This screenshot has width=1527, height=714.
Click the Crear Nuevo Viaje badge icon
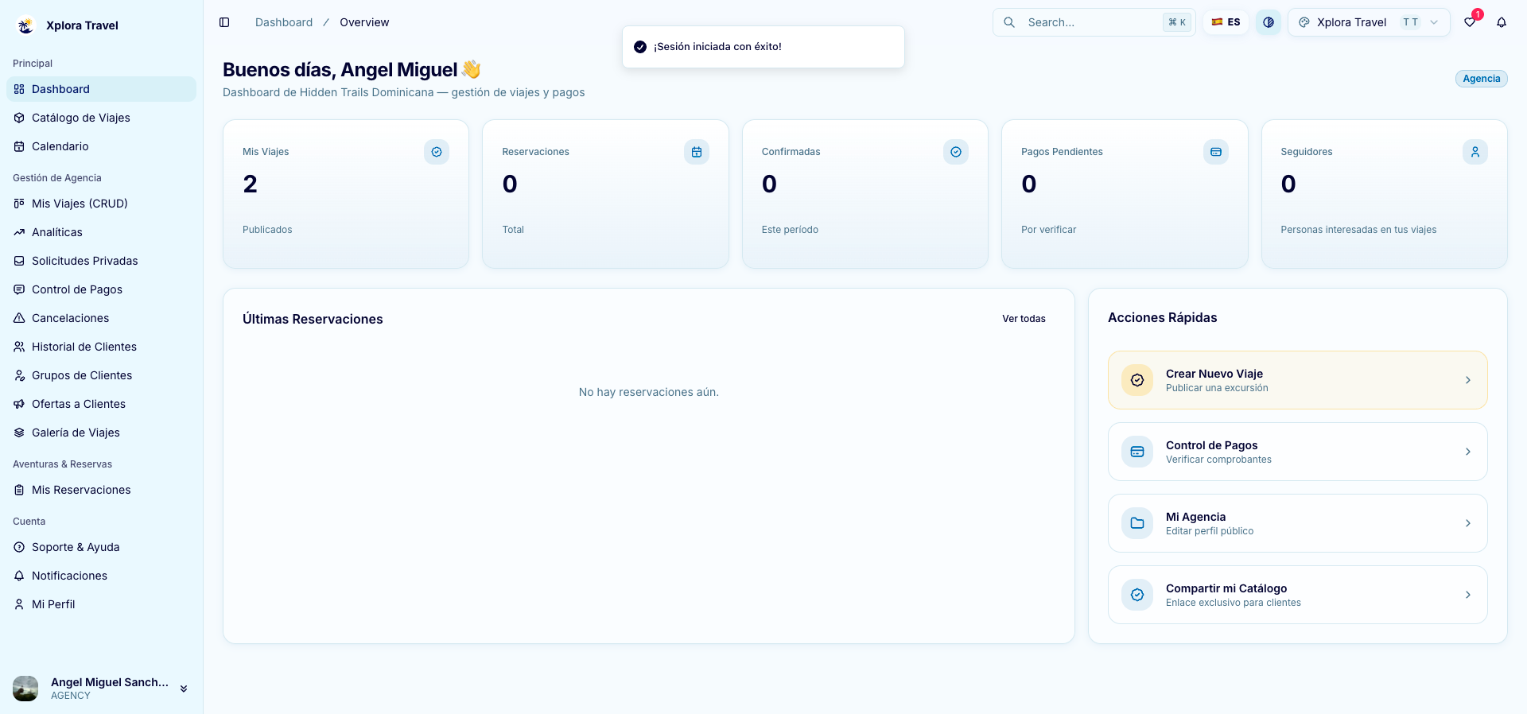click(1137, 380)
